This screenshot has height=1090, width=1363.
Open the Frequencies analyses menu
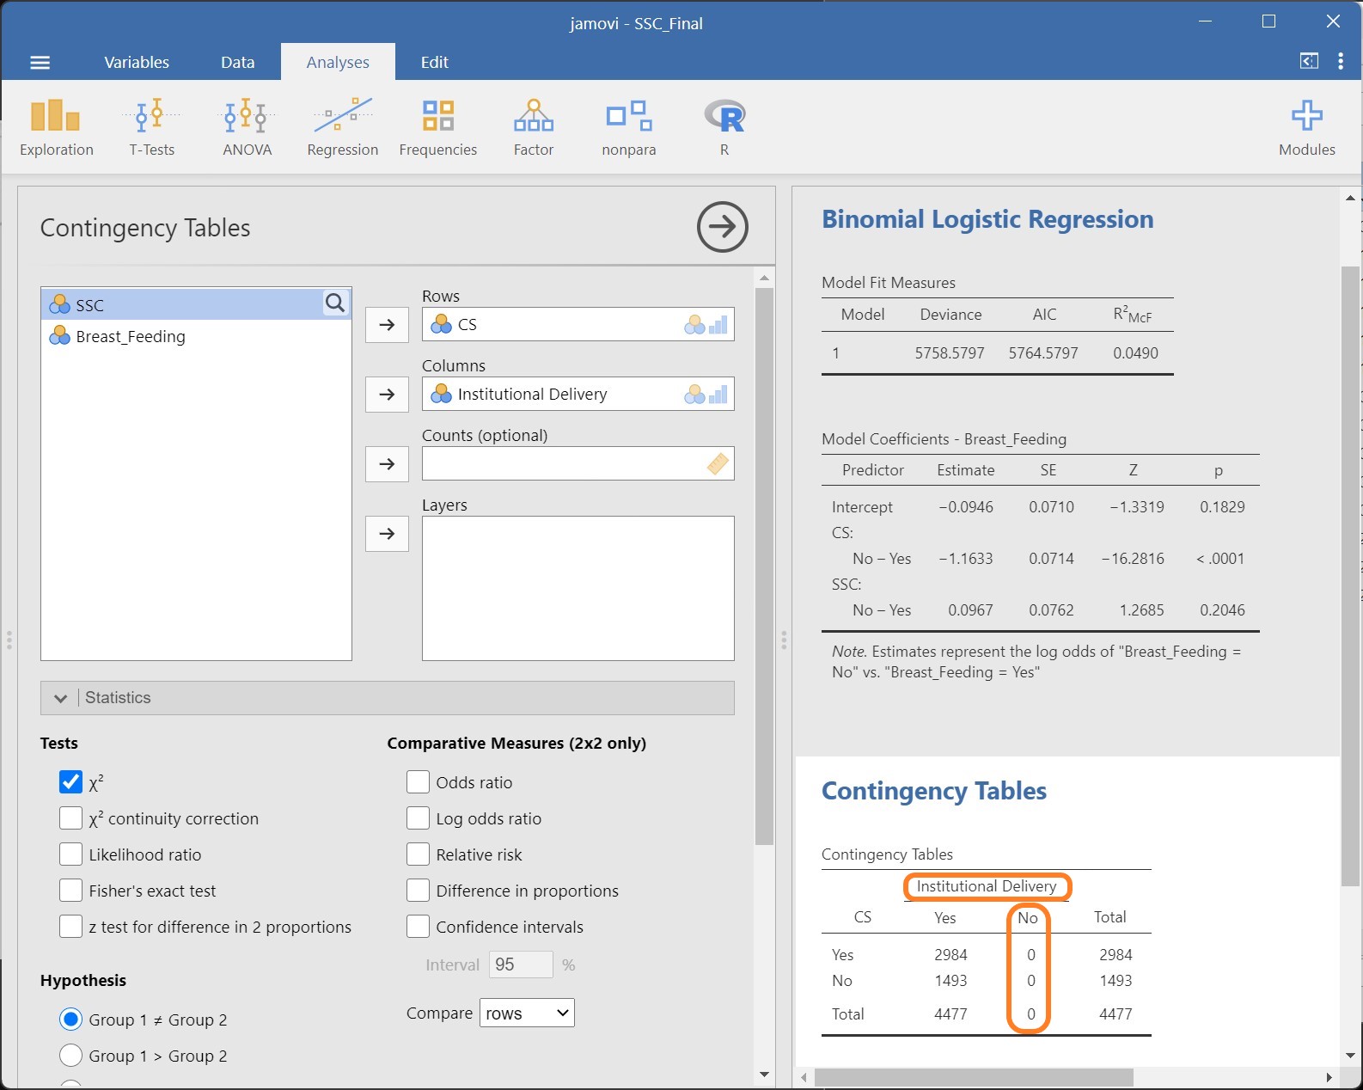coord(437,127)
